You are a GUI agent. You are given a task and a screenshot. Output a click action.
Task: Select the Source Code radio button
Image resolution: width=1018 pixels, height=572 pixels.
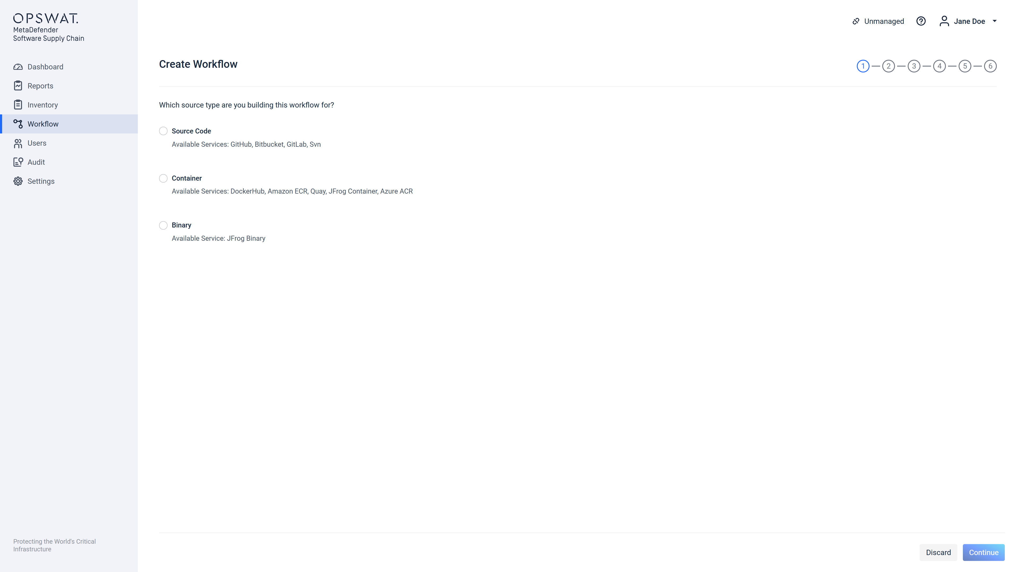point(163,131)
